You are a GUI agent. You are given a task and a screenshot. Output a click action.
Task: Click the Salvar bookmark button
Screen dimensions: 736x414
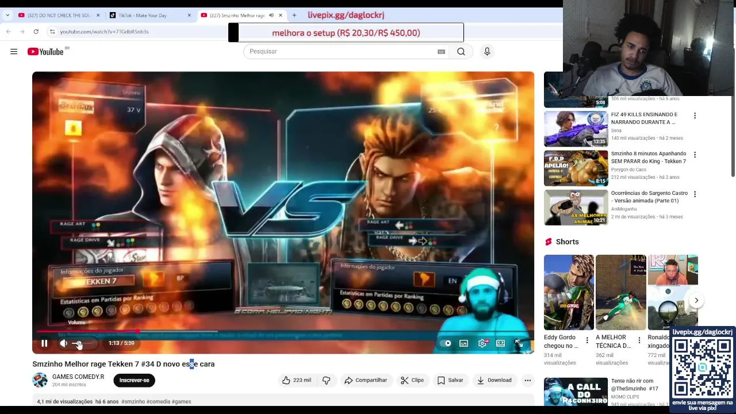click(x=450, y=380)
